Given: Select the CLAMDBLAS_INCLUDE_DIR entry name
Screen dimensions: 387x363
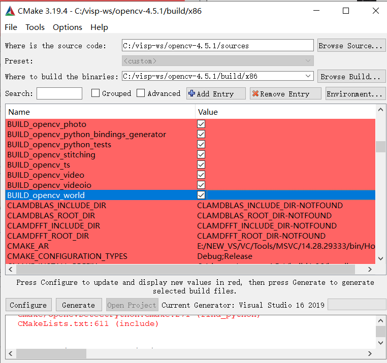Looking at the screenshot, I should [57, 205].
